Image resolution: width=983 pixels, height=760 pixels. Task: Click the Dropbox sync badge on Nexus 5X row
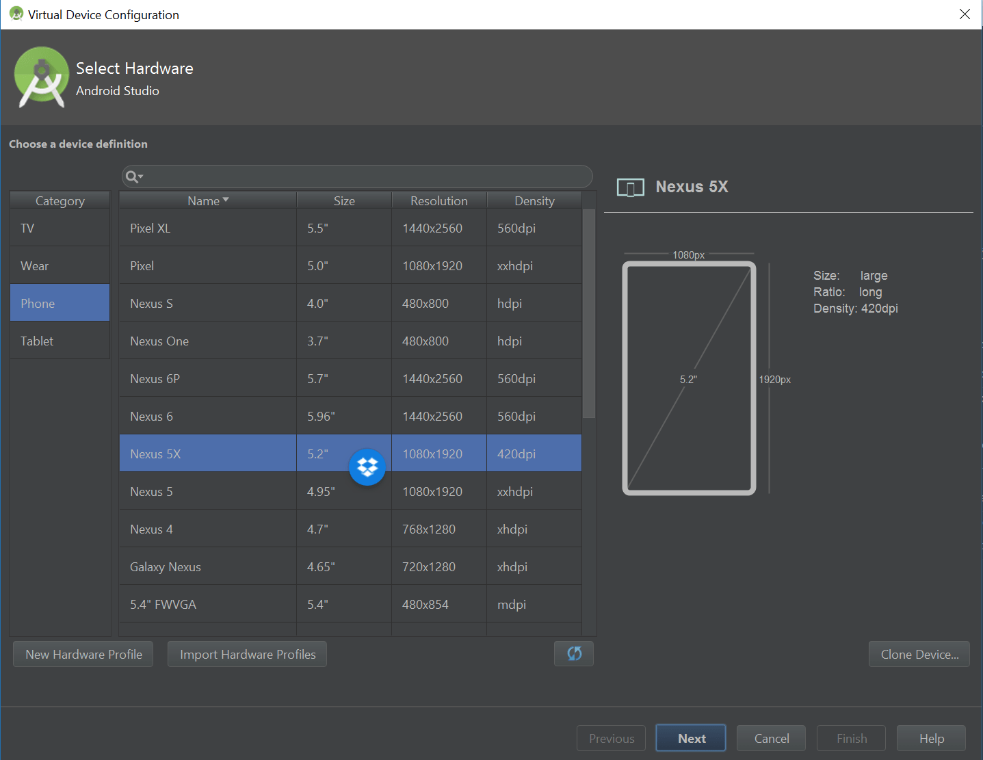(x=367, y=467)
